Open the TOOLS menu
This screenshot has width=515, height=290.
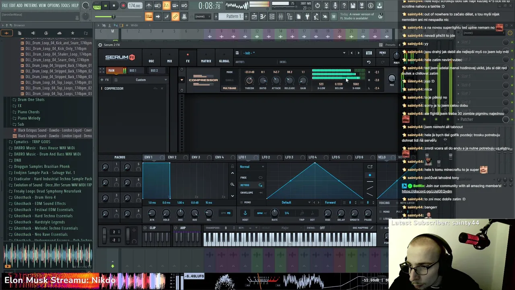click(66, 6)
